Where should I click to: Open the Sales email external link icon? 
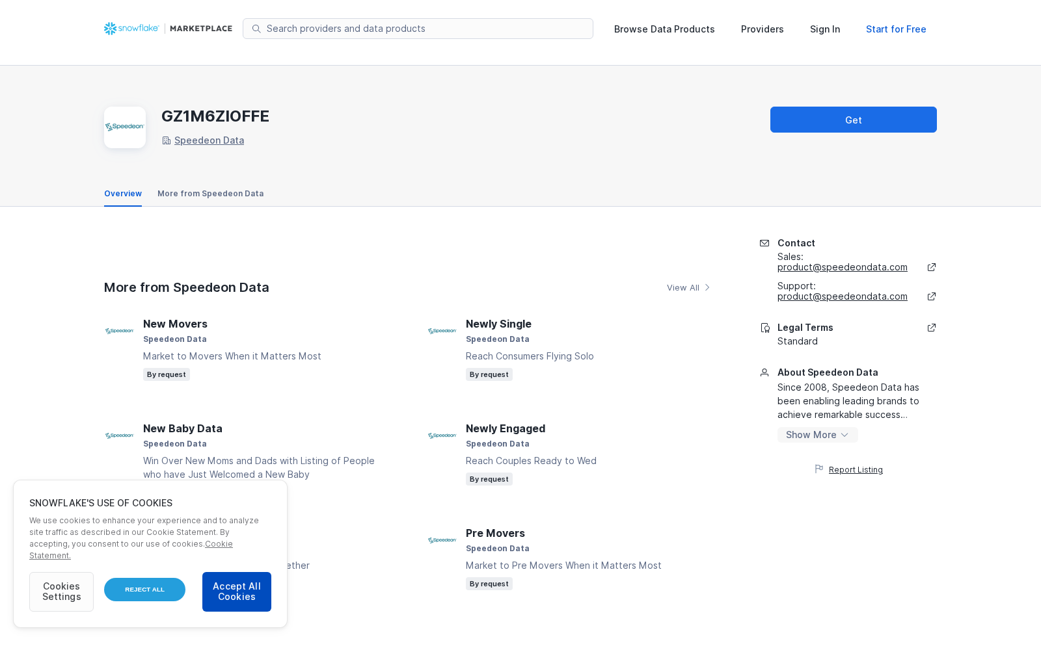pyautogui.click(x=932, y=267)
